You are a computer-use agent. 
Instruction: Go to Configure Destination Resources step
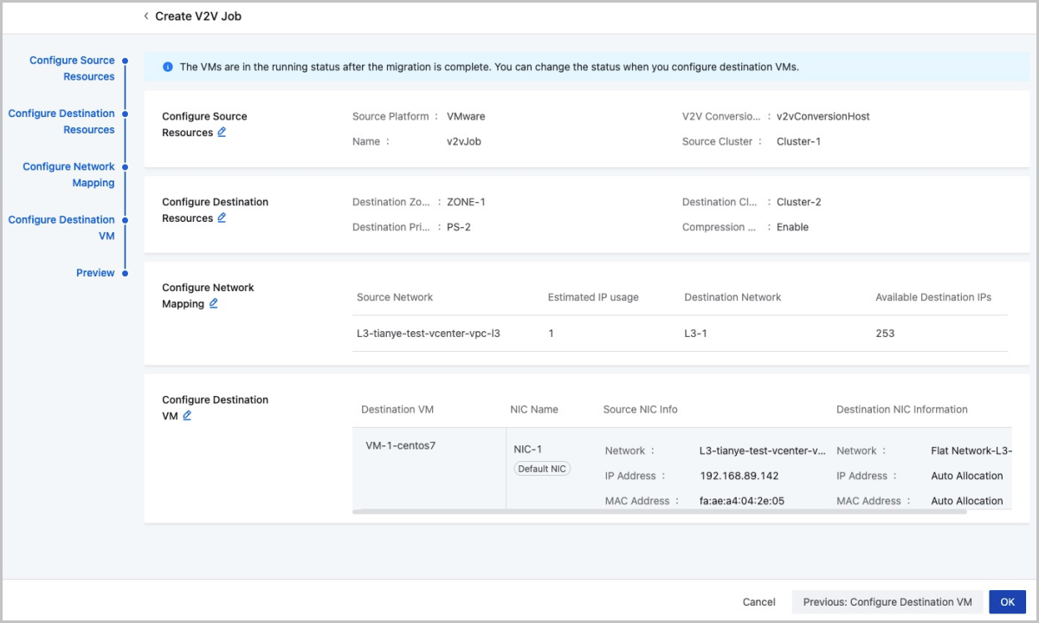tap(61, 121)
